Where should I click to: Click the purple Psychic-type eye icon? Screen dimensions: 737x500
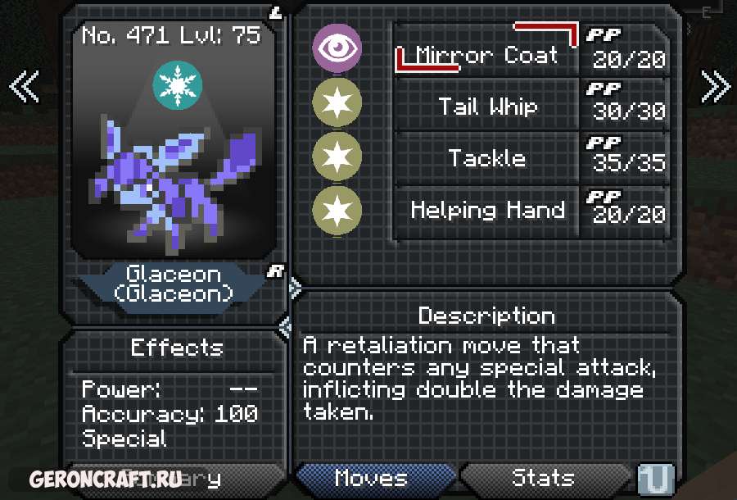pos(337,48)
